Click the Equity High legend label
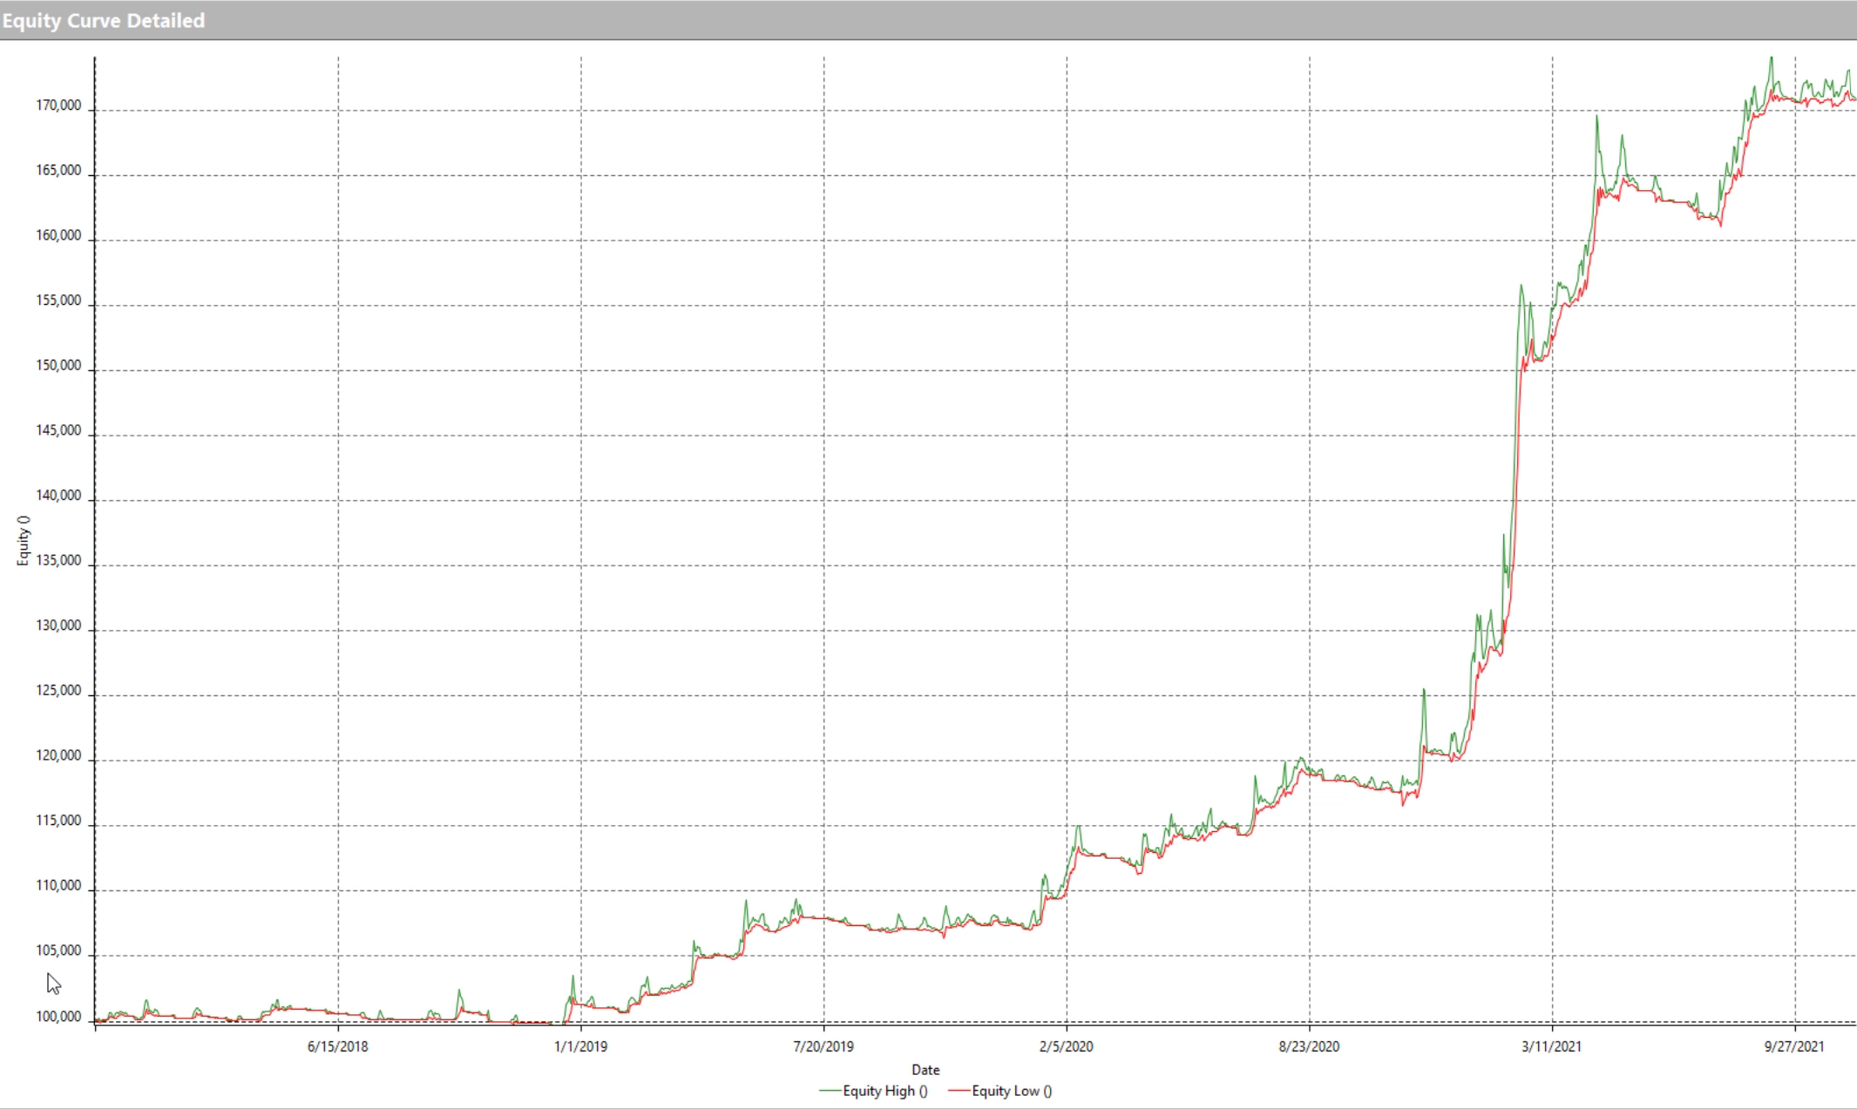Image resolution: width=1857 pixels, height=1109 pixels. point(884,1091)
